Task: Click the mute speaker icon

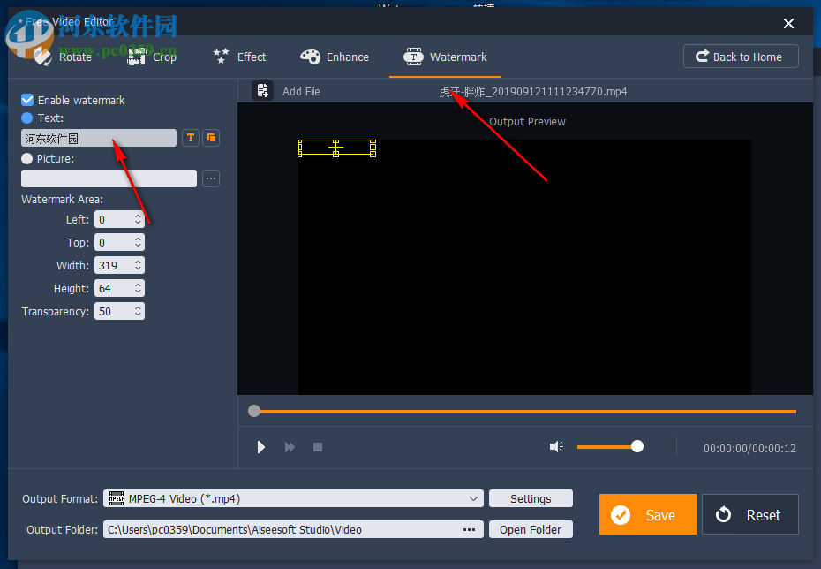Action: [556, 447]
